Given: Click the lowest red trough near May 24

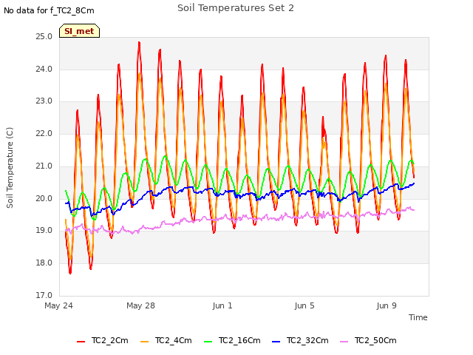Looking at the screenshot, I should pyautogui.click(x=70, y=273).
